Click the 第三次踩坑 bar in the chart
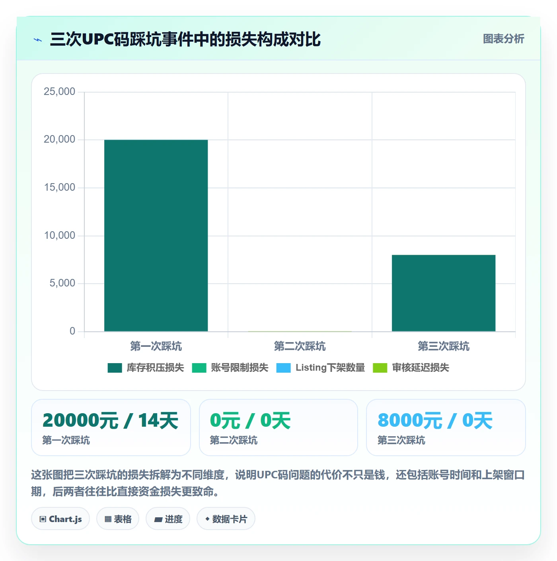The width and height of the screenshot is (557, 561). tap(444, 293)
